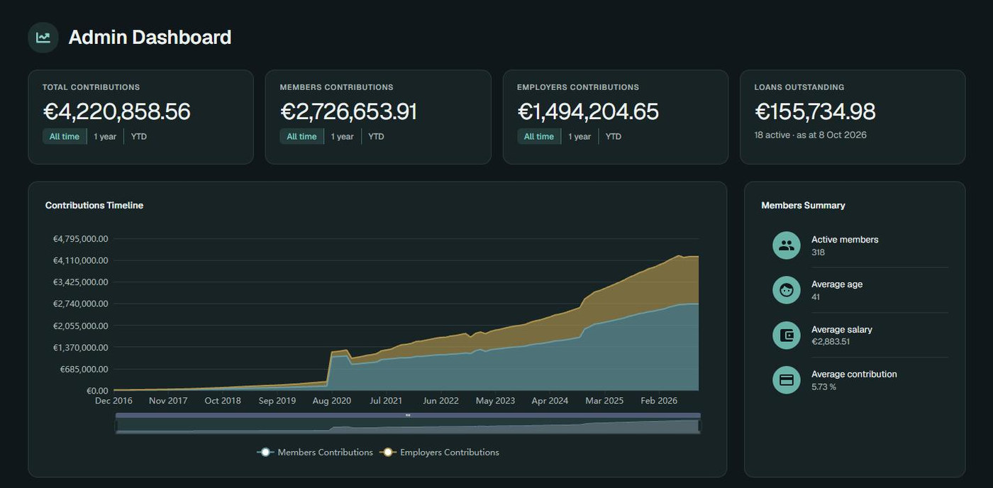Click the members amount €2,726,653.91
993x488 pixels.
pyautogui.click(x=348, y=112)
